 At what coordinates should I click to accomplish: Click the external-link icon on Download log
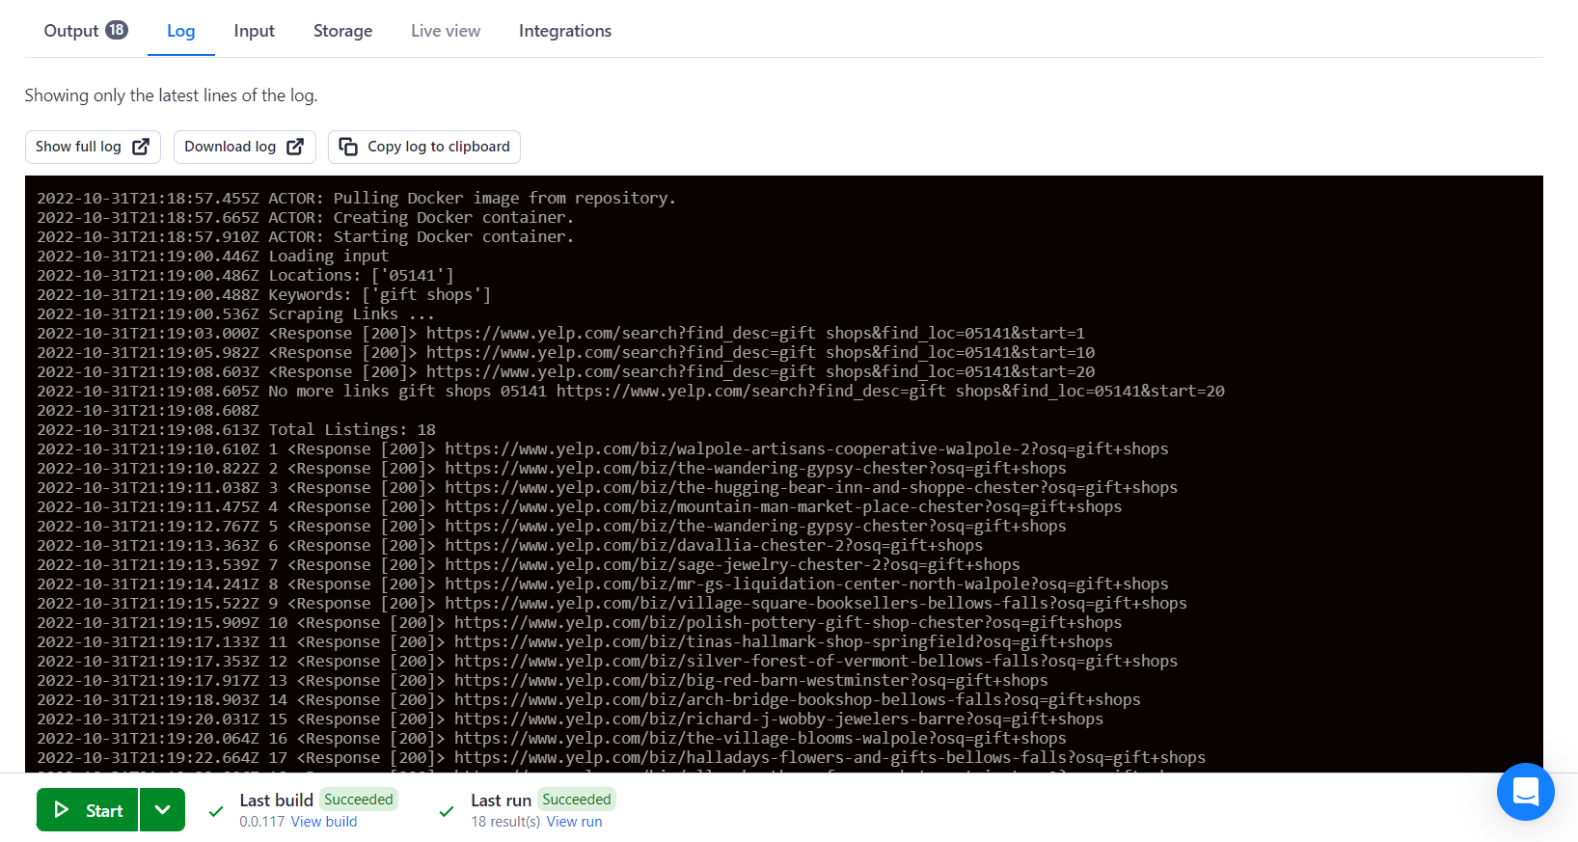(295, 147)
